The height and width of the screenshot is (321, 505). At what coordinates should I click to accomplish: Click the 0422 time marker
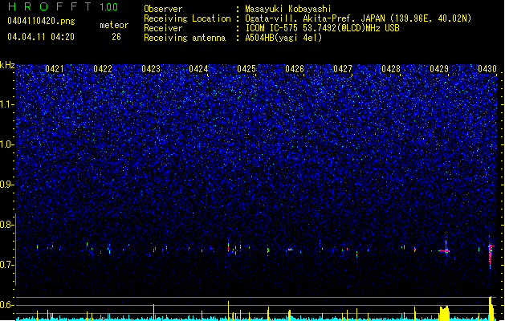(x=103, y=69)
